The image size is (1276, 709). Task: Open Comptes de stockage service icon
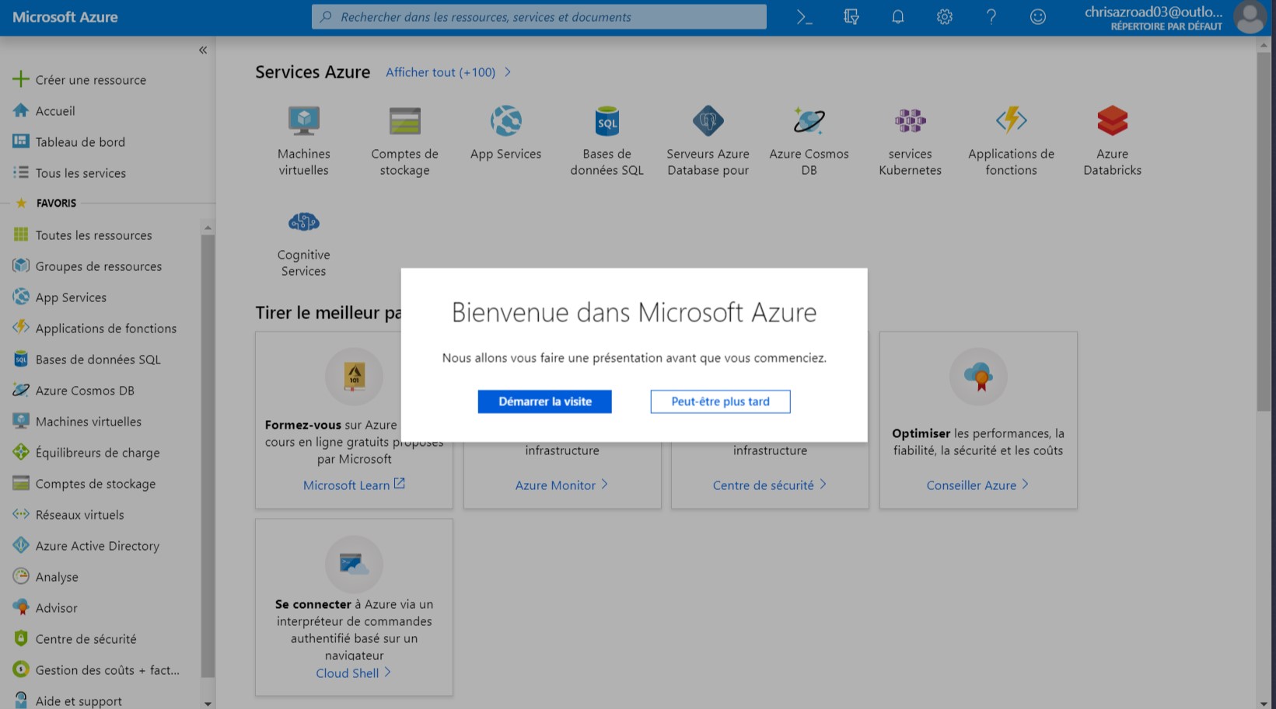tap(405, 121)
